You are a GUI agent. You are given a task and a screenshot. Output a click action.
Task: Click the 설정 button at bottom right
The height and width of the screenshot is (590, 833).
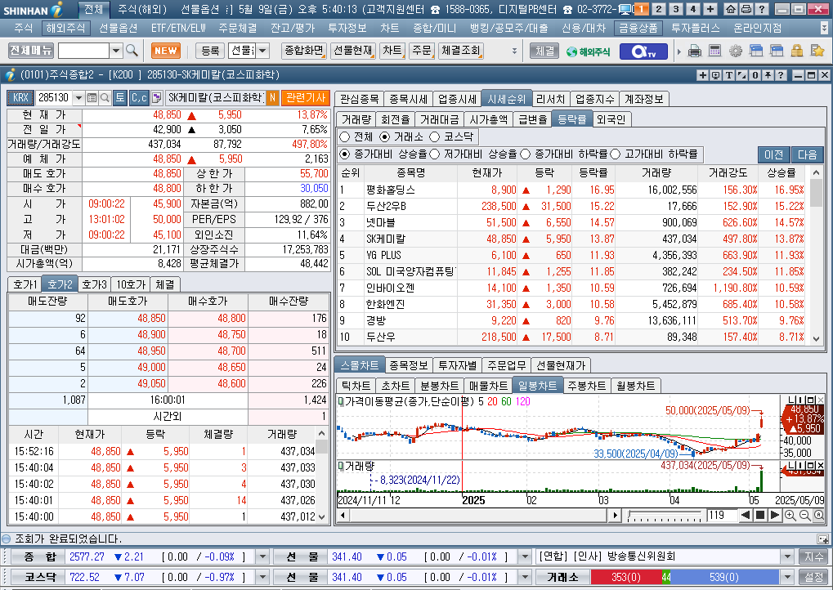[813, 577]
